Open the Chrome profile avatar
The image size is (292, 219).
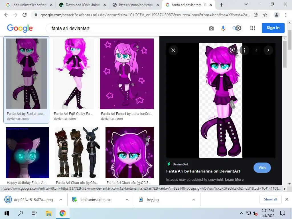pyautogui.click(x=277, y=15)
